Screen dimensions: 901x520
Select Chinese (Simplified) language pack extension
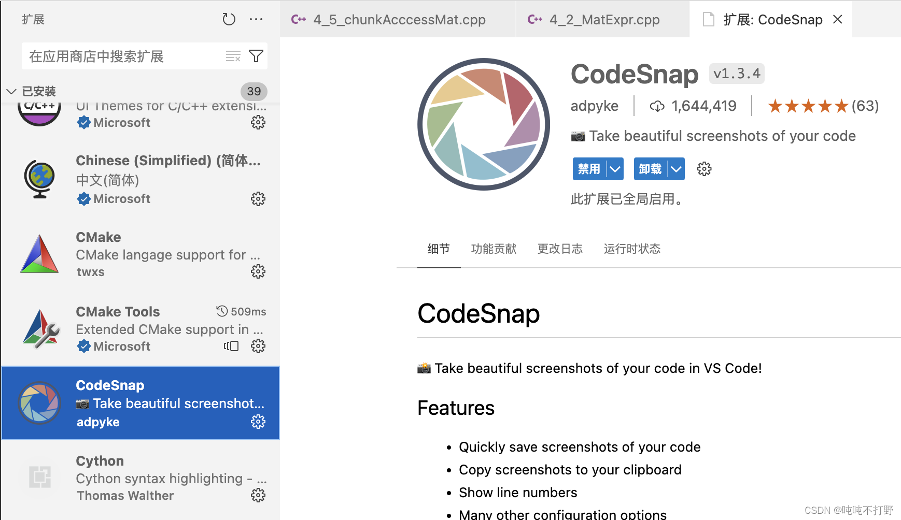click(140, 180)
